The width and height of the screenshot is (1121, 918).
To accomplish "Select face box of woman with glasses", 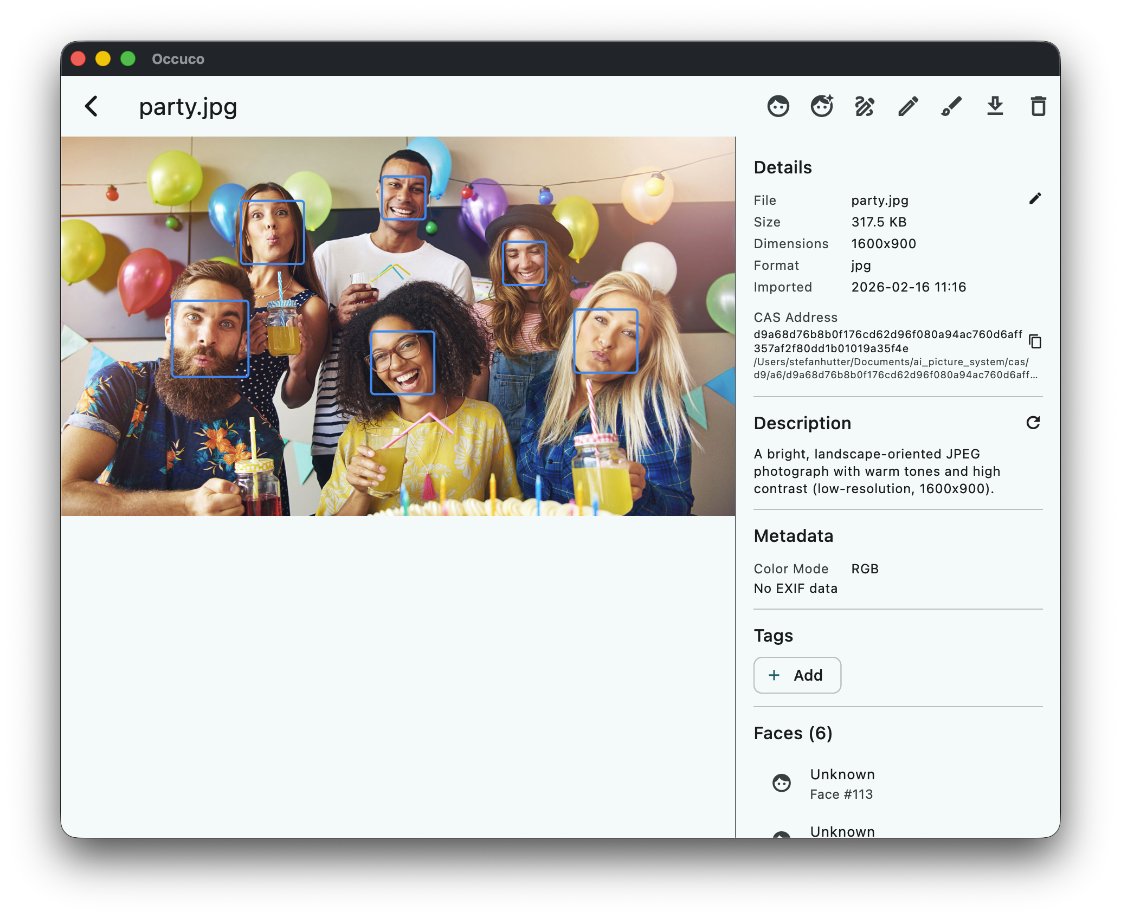I will pyautogui.click(x=402, y=363).
